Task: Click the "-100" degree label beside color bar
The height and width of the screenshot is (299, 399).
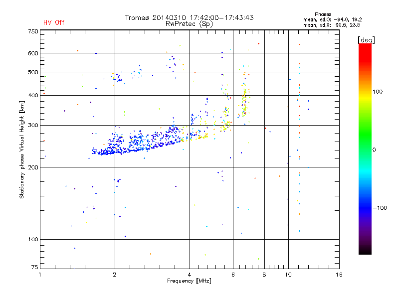Action: 380,208
